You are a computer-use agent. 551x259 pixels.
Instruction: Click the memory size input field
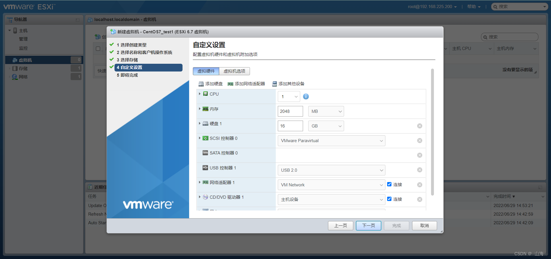pos(290,111)
